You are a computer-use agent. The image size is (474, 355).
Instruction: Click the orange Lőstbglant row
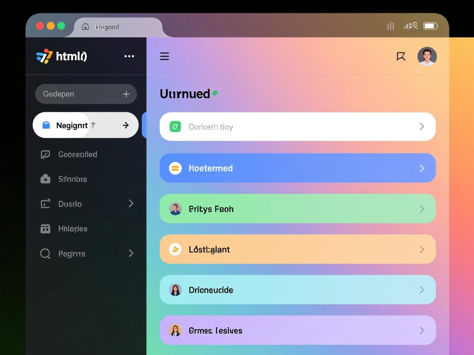tap(297, 249)
